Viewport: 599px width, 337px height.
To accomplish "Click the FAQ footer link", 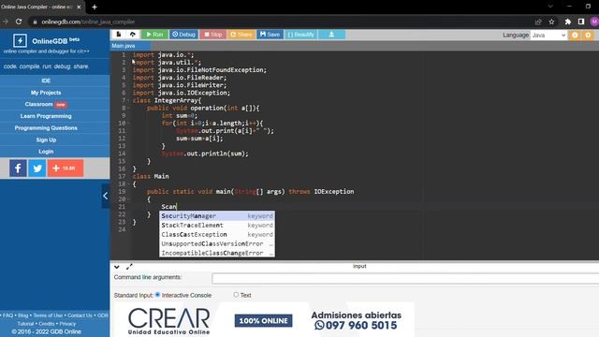I will coord(7,315).
